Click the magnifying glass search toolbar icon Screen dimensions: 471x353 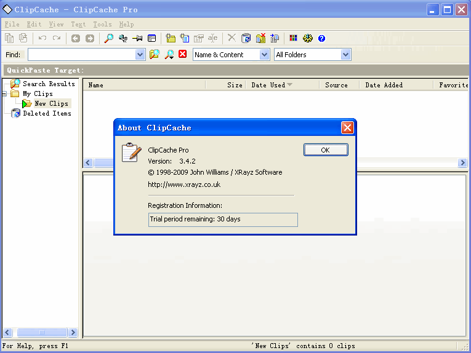pyautogui.click(x=109, y=38)
